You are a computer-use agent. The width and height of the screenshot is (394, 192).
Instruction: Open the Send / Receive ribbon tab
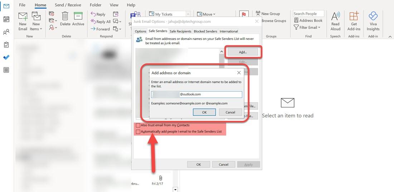point(68,5)
